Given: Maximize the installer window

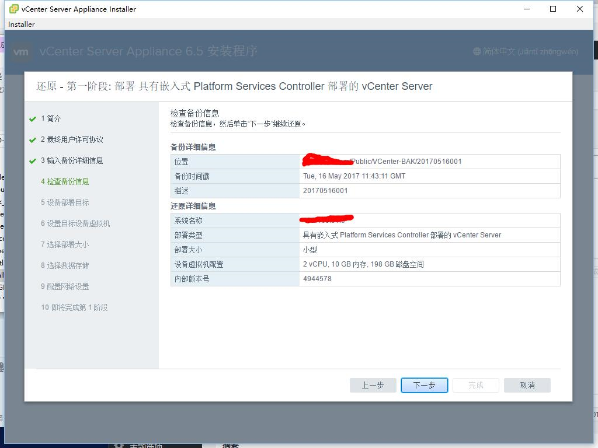Looking at the screenshot, I should pyautogui.click(x=553, y=9).
